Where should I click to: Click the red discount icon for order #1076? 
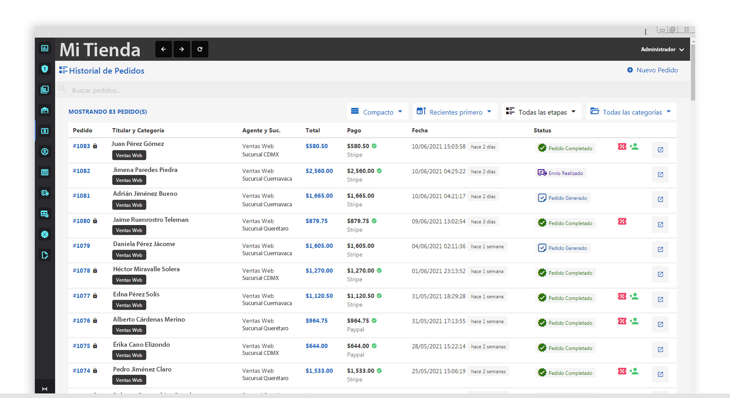(x=622, y=321)
